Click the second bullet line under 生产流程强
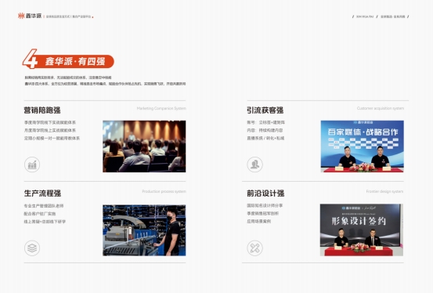Viewport: 433px width, 293px height. click(40, 214)
